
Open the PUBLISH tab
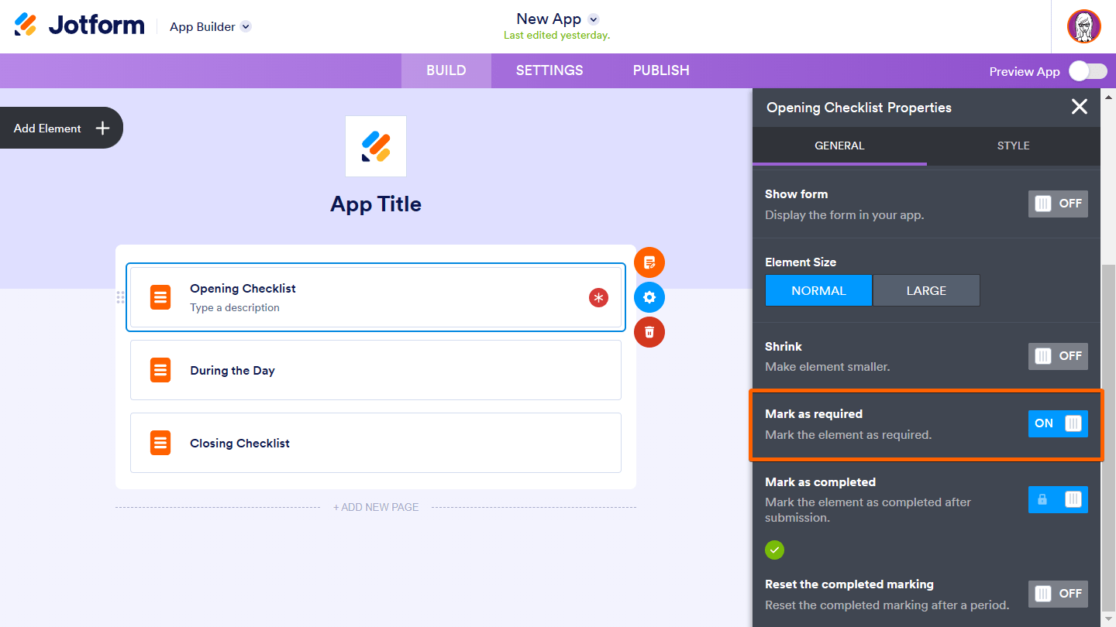coord(661,70)
